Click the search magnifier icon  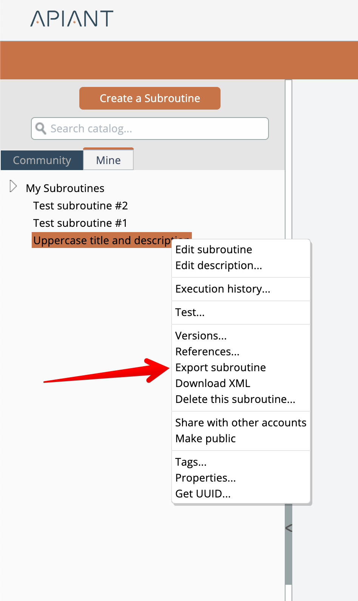pyautogui.click(x=41, y=129)
